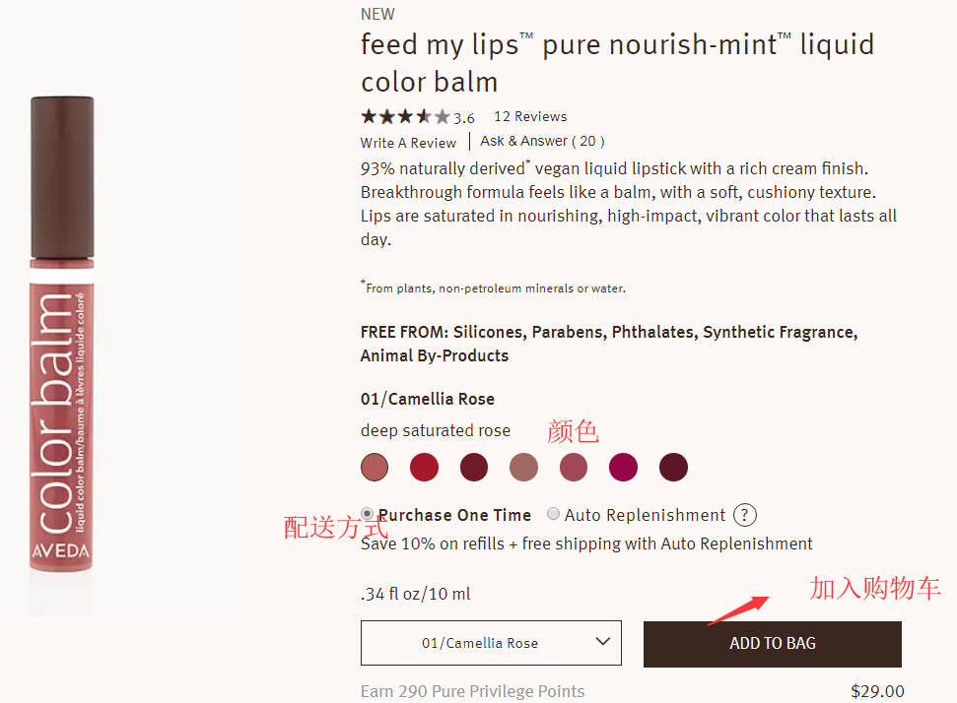
Task: Choose the fourth muted nude-brown color swatch
Action: [x=523, y=468]
